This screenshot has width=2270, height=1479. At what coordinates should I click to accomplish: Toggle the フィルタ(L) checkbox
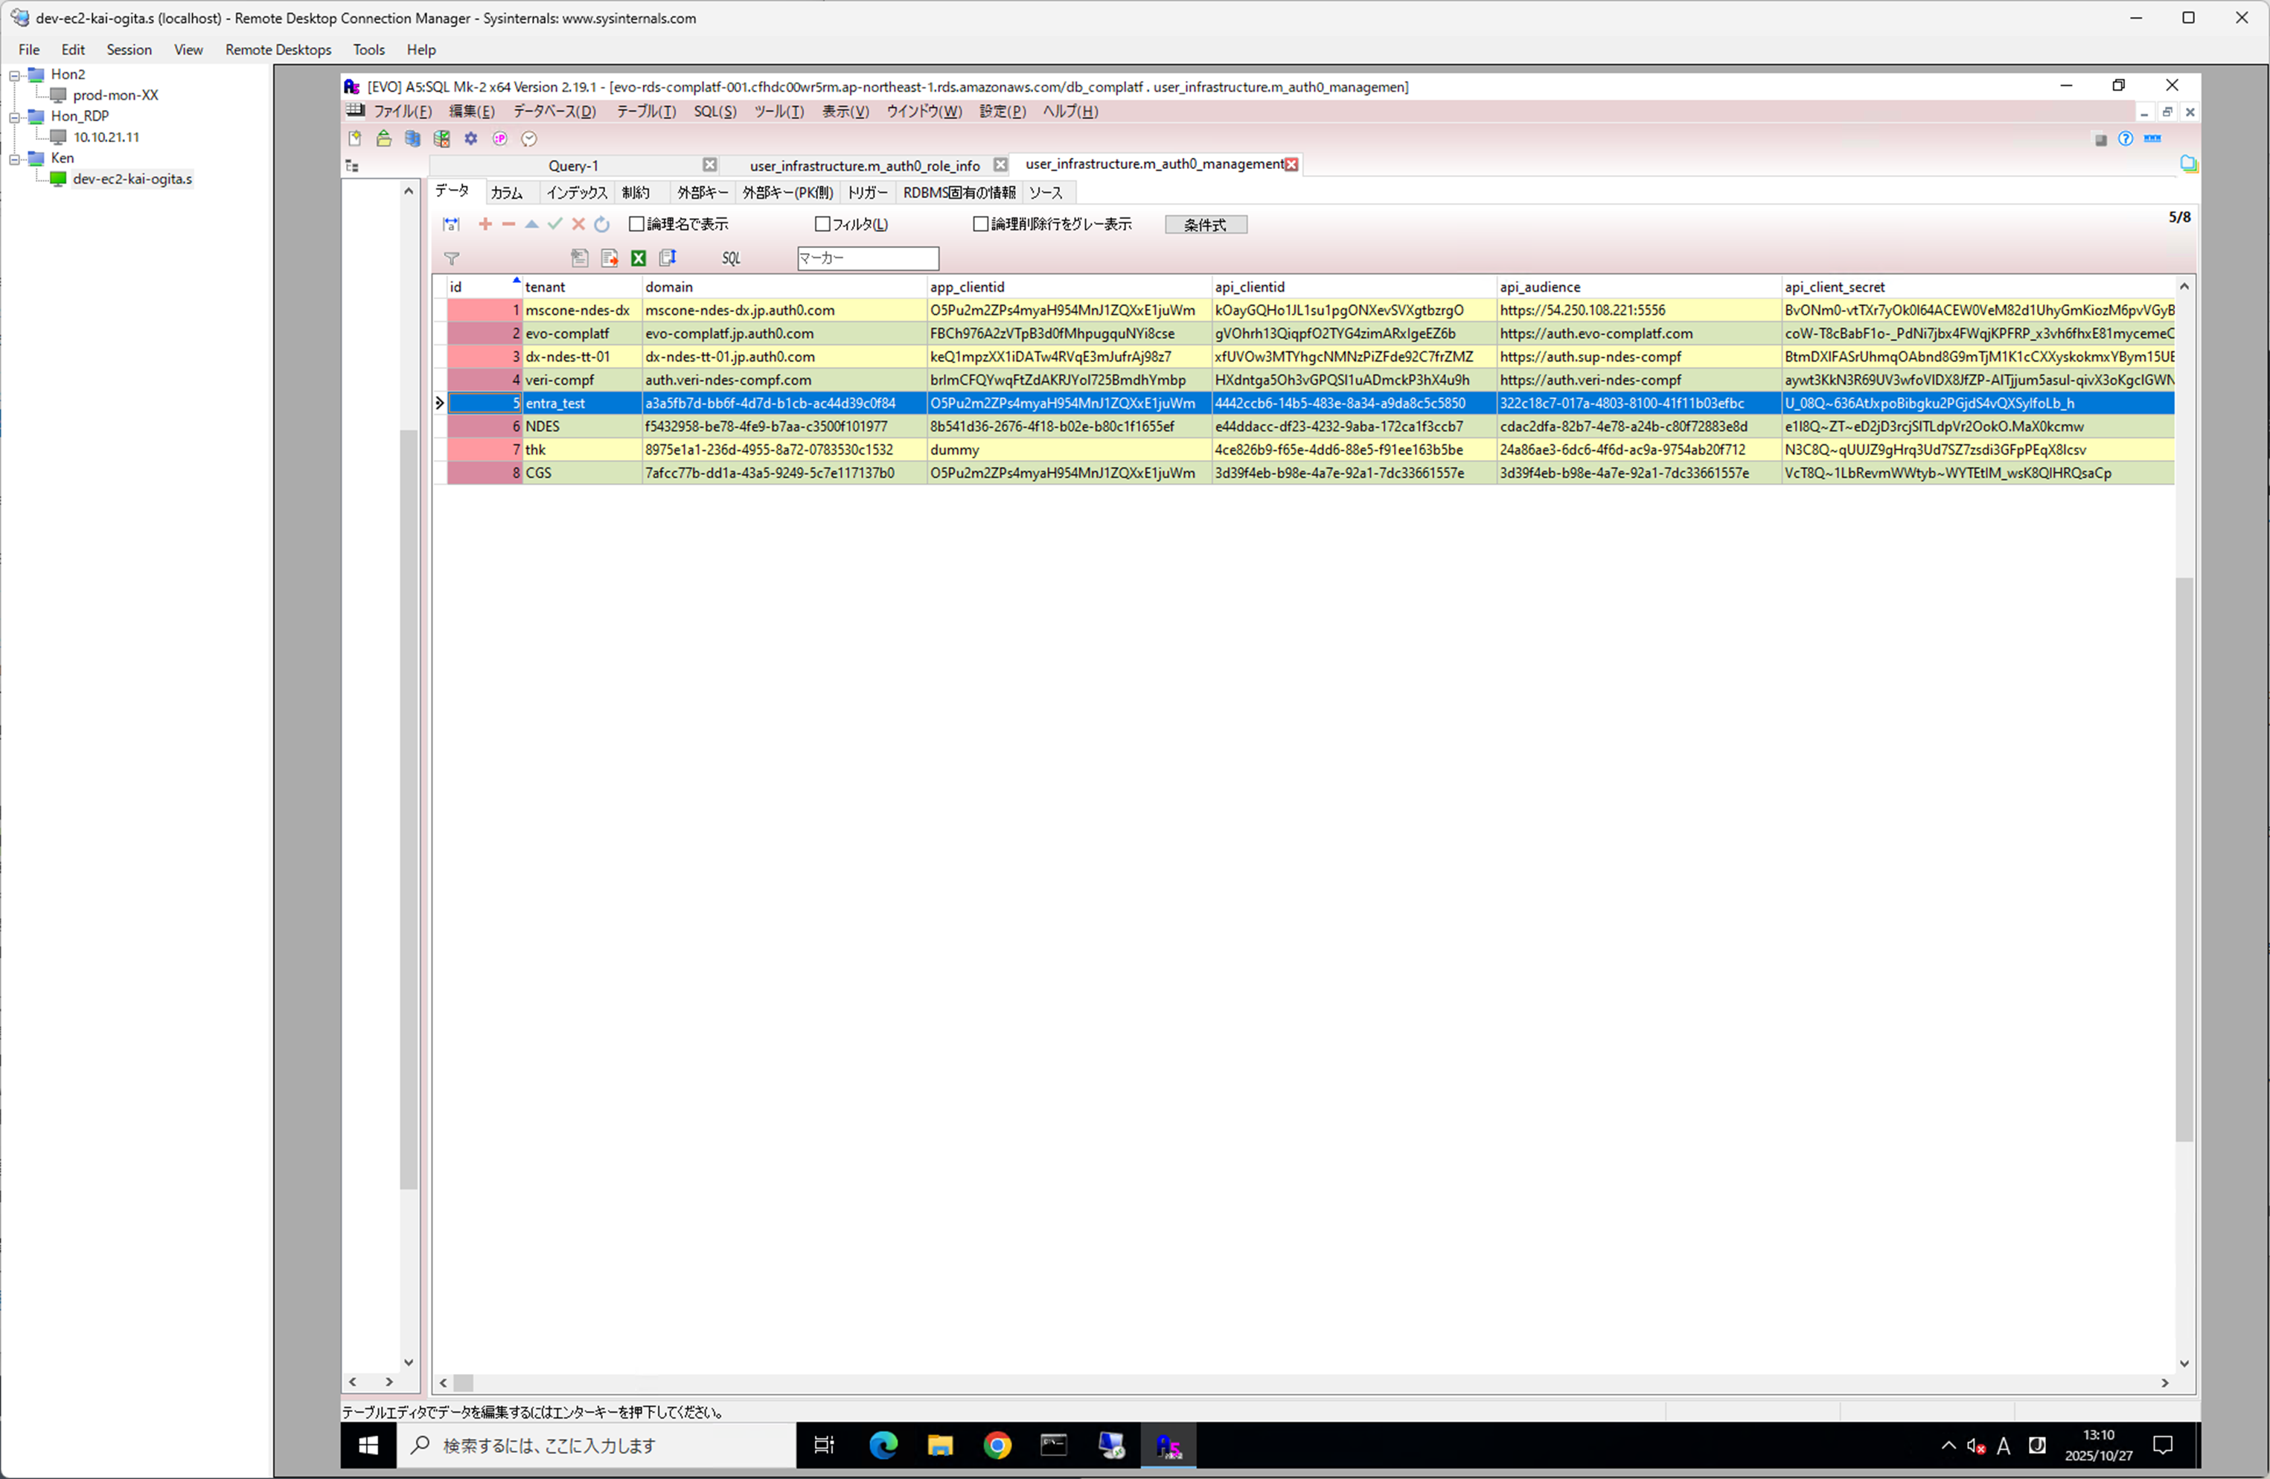tap(822, 224)
